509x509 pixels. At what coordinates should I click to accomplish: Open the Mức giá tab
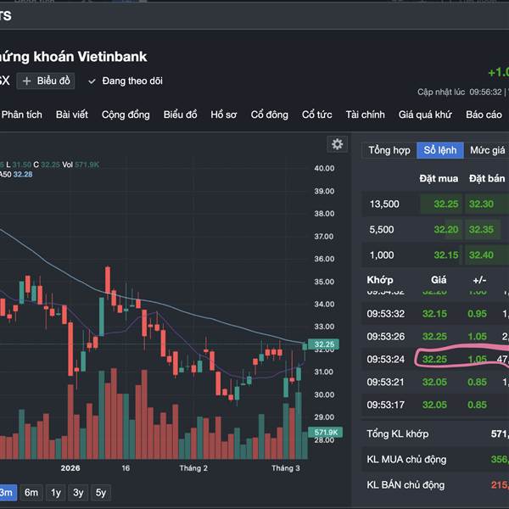[x=488, y=150]
